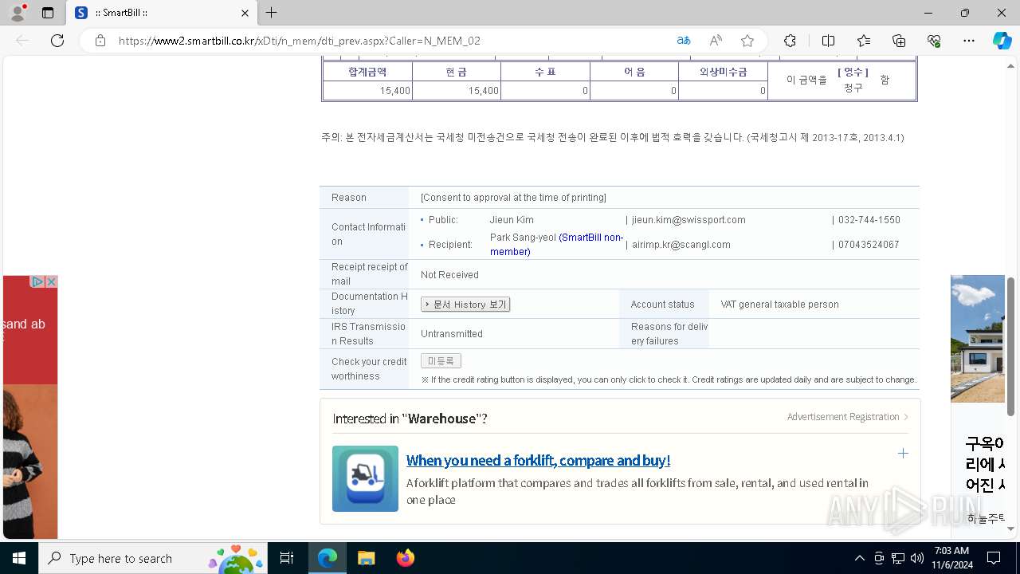The image size is (1020, 574).
Task: Open the taskbar clock and date
Action: [951, 558]
